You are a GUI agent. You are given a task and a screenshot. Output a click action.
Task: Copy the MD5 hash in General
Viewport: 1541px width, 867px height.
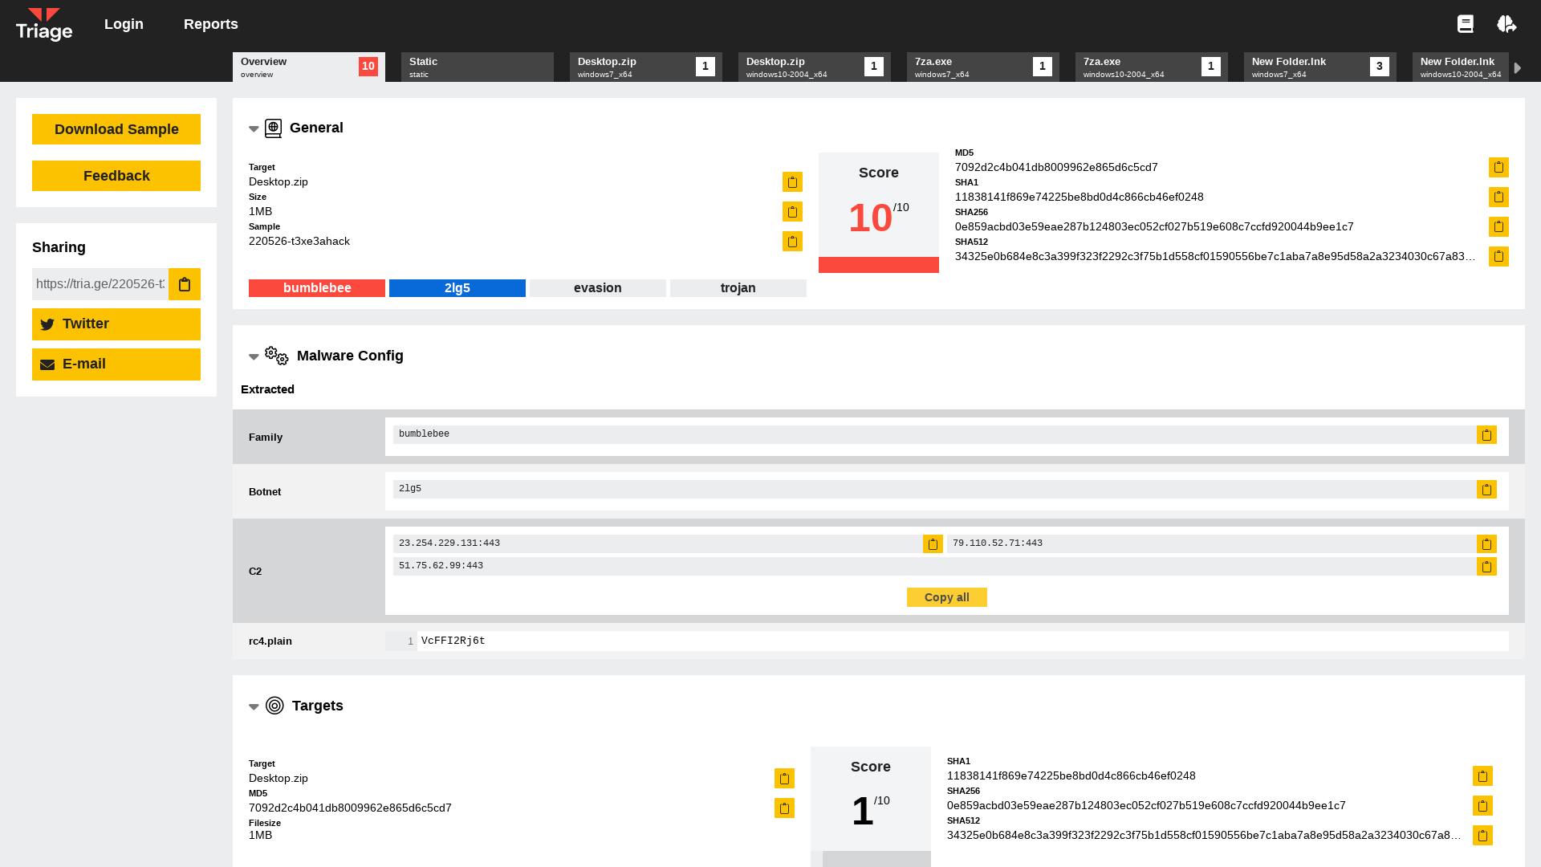1498,167
